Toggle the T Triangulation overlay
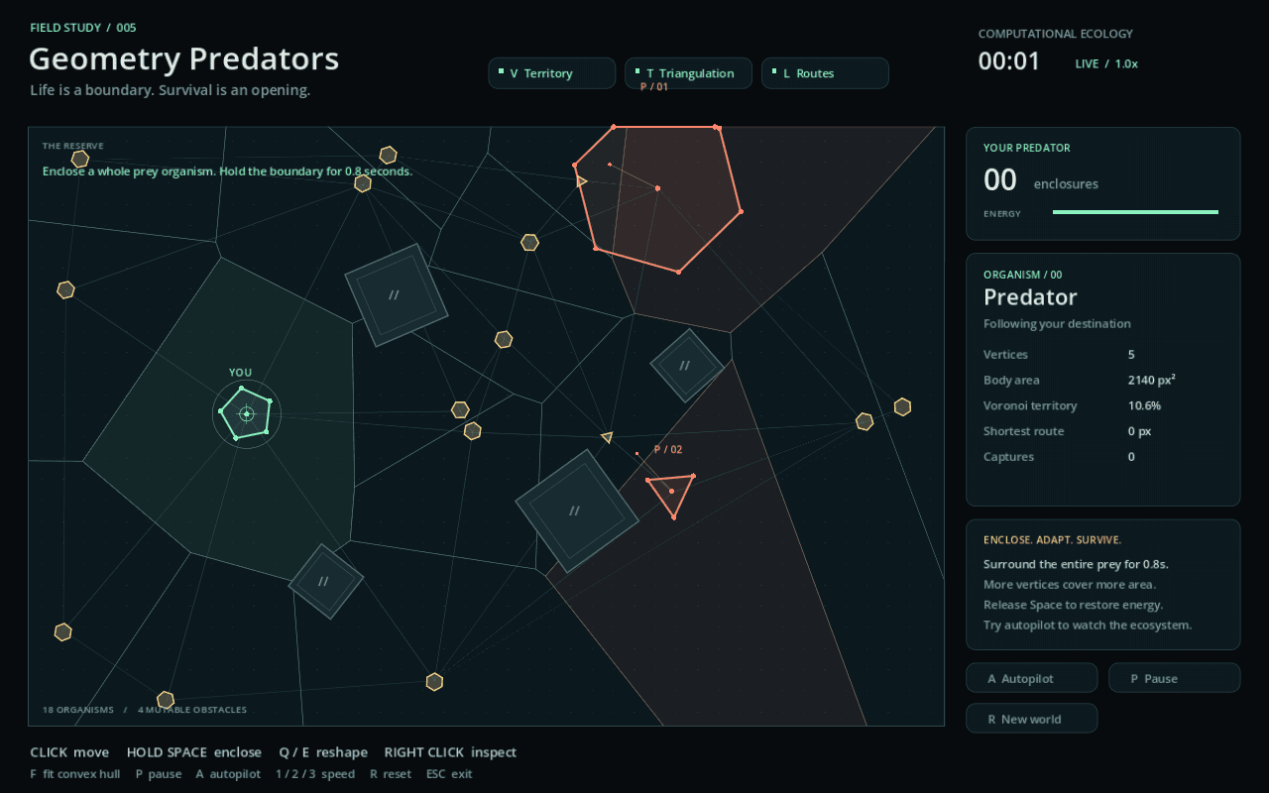 [688, 73]
